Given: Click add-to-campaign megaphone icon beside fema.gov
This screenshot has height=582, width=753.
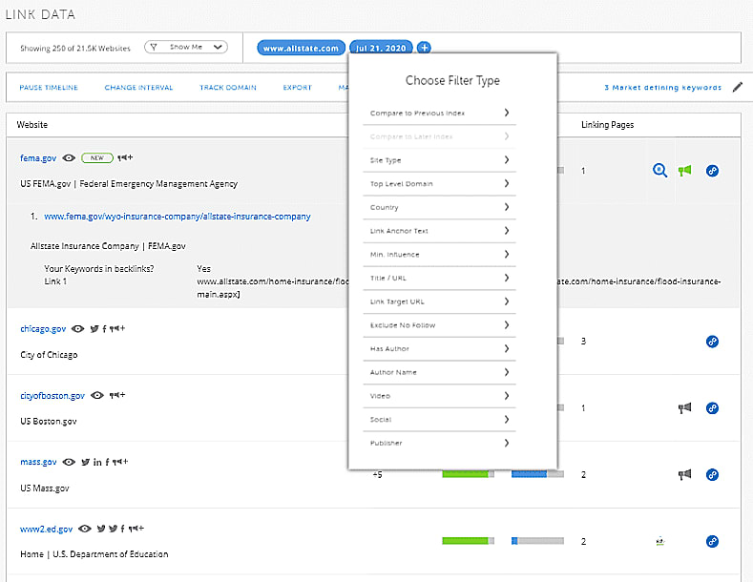Looking at the screenshot, I should (x=125, y=157).
